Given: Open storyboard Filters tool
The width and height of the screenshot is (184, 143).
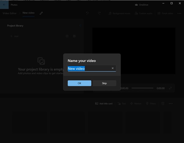Looking at the screenshot, I should 151,104.
